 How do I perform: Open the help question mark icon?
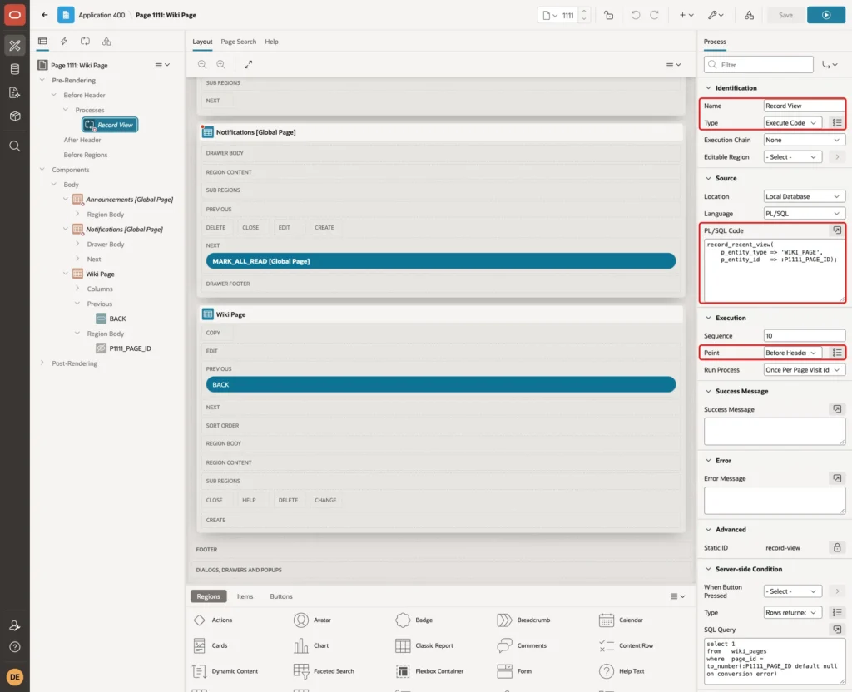click(15, 647)
